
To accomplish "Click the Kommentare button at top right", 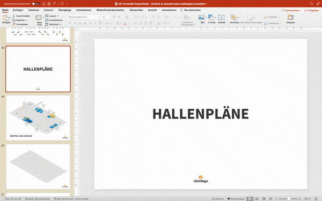I will click(x=290, y=10).
